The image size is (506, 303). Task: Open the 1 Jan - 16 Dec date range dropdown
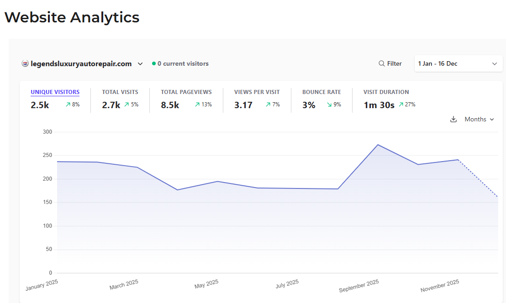pos(459,63)
